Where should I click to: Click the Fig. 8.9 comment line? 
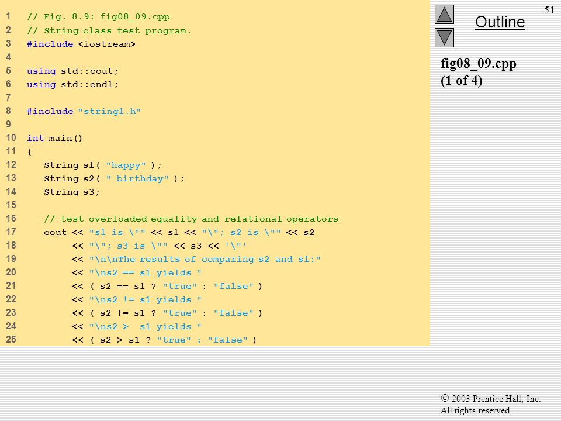click(98, 17)
